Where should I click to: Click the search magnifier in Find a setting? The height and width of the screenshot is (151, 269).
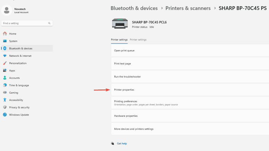50,23
